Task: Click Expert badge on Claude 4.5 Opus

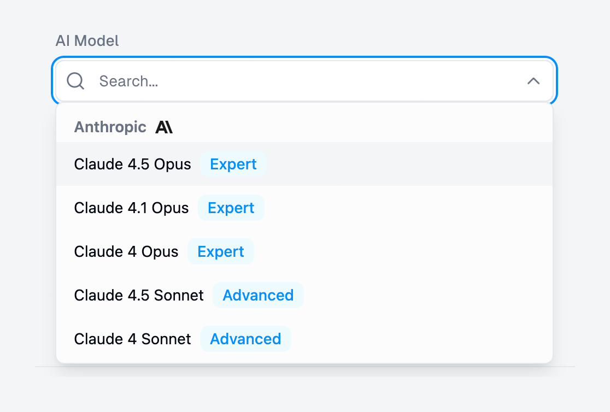Action: point(233,164)
